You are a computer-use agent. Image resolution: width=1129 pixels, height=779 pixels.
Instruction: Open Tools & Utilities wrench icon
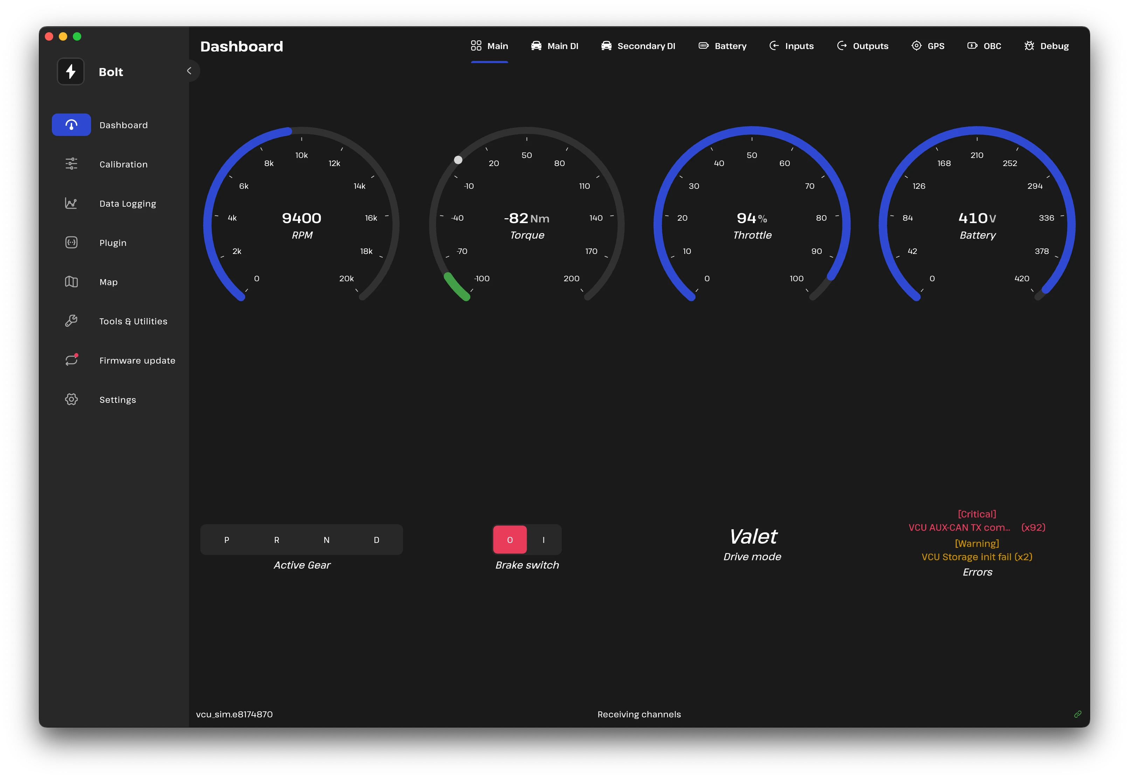tap(71, 321)
